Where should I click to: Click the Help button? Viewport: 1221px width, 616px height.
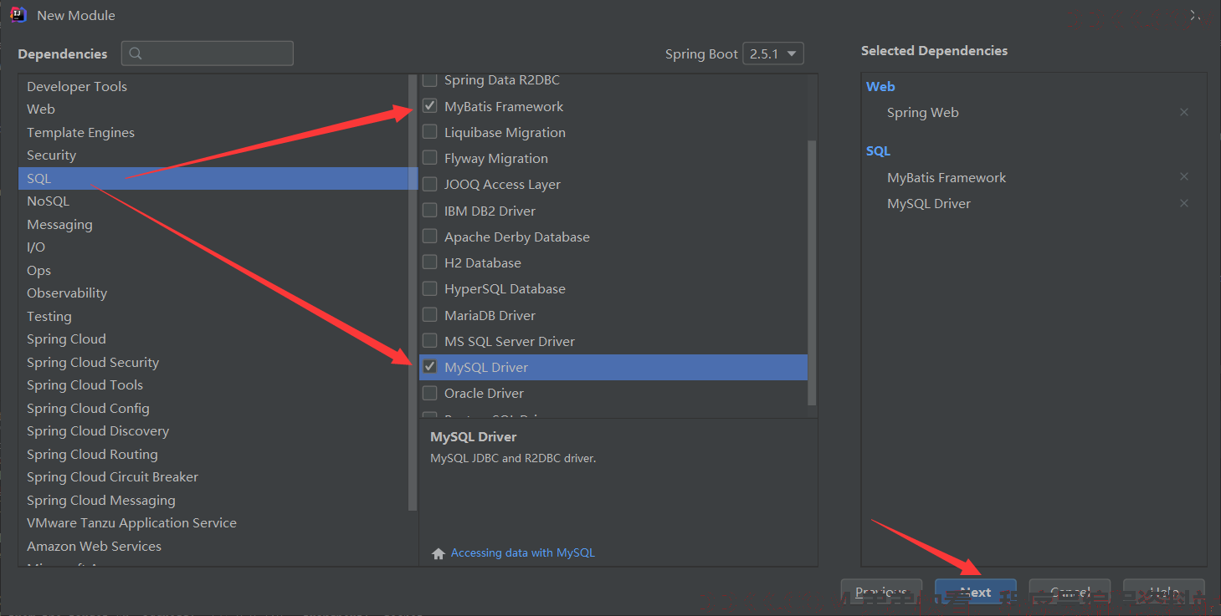[x=1163, y=592]
